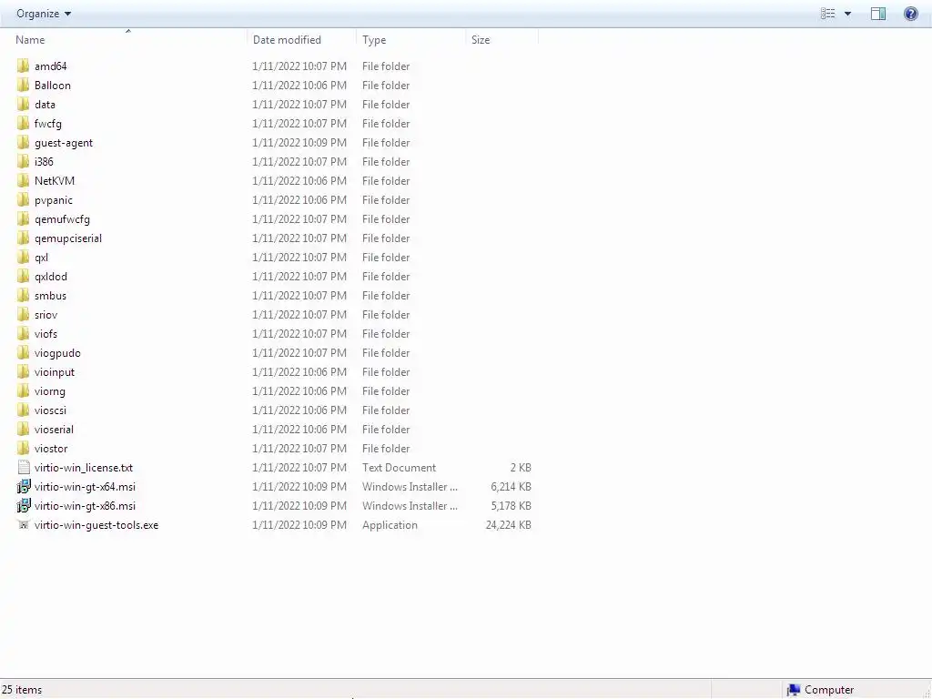Select the fwcfg folder icon
This screenshot has width=932, height=699.
23,123
